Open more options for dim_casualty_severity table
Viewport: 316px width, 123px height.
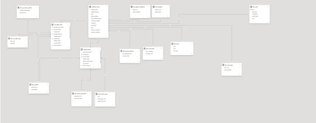pos(37,8)
